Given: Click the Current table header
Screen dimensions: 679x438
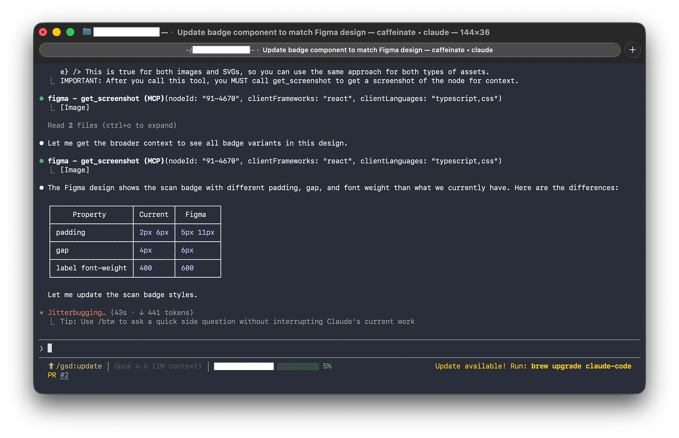Looking at the screenshot, I should pos(154,215).
